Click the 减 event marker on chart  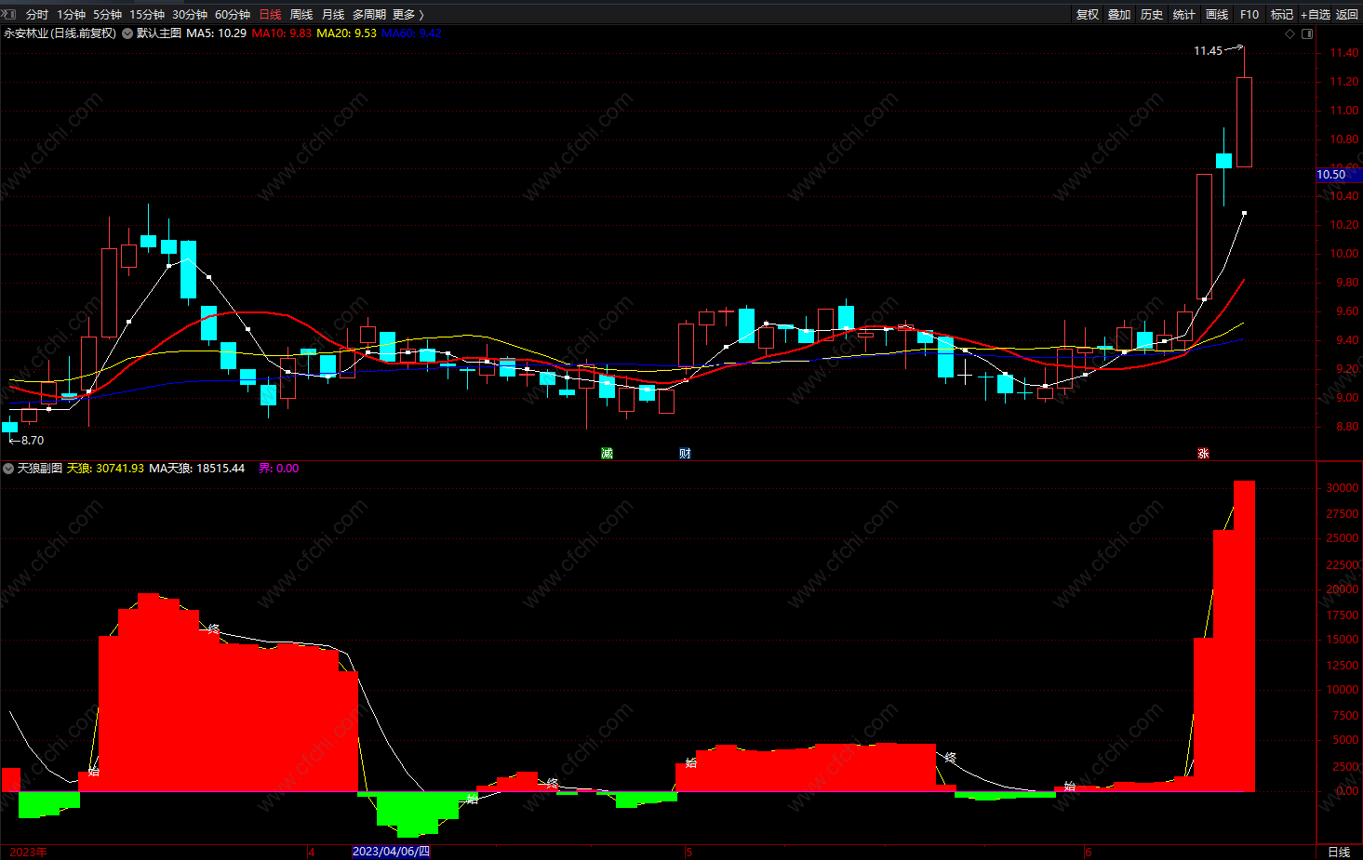point(607,454)
